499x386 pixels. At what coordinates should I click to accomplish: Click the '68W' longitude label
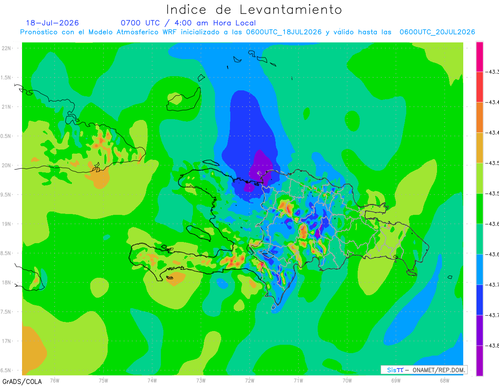[445, 380]
